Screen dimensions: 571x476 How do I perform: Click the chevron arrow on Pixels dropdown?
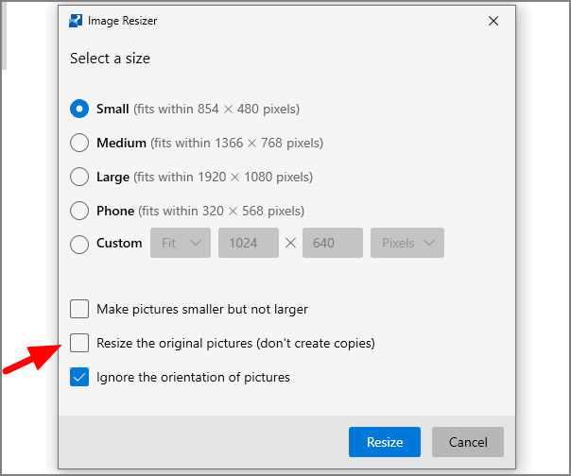[429, 243]
